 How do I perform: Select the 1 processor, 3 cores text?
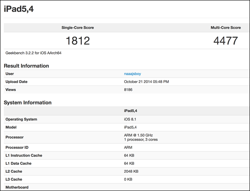(x=141, y=140)
